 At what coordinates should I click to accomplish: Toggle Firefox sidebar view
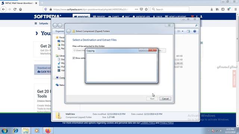point(223,9)
